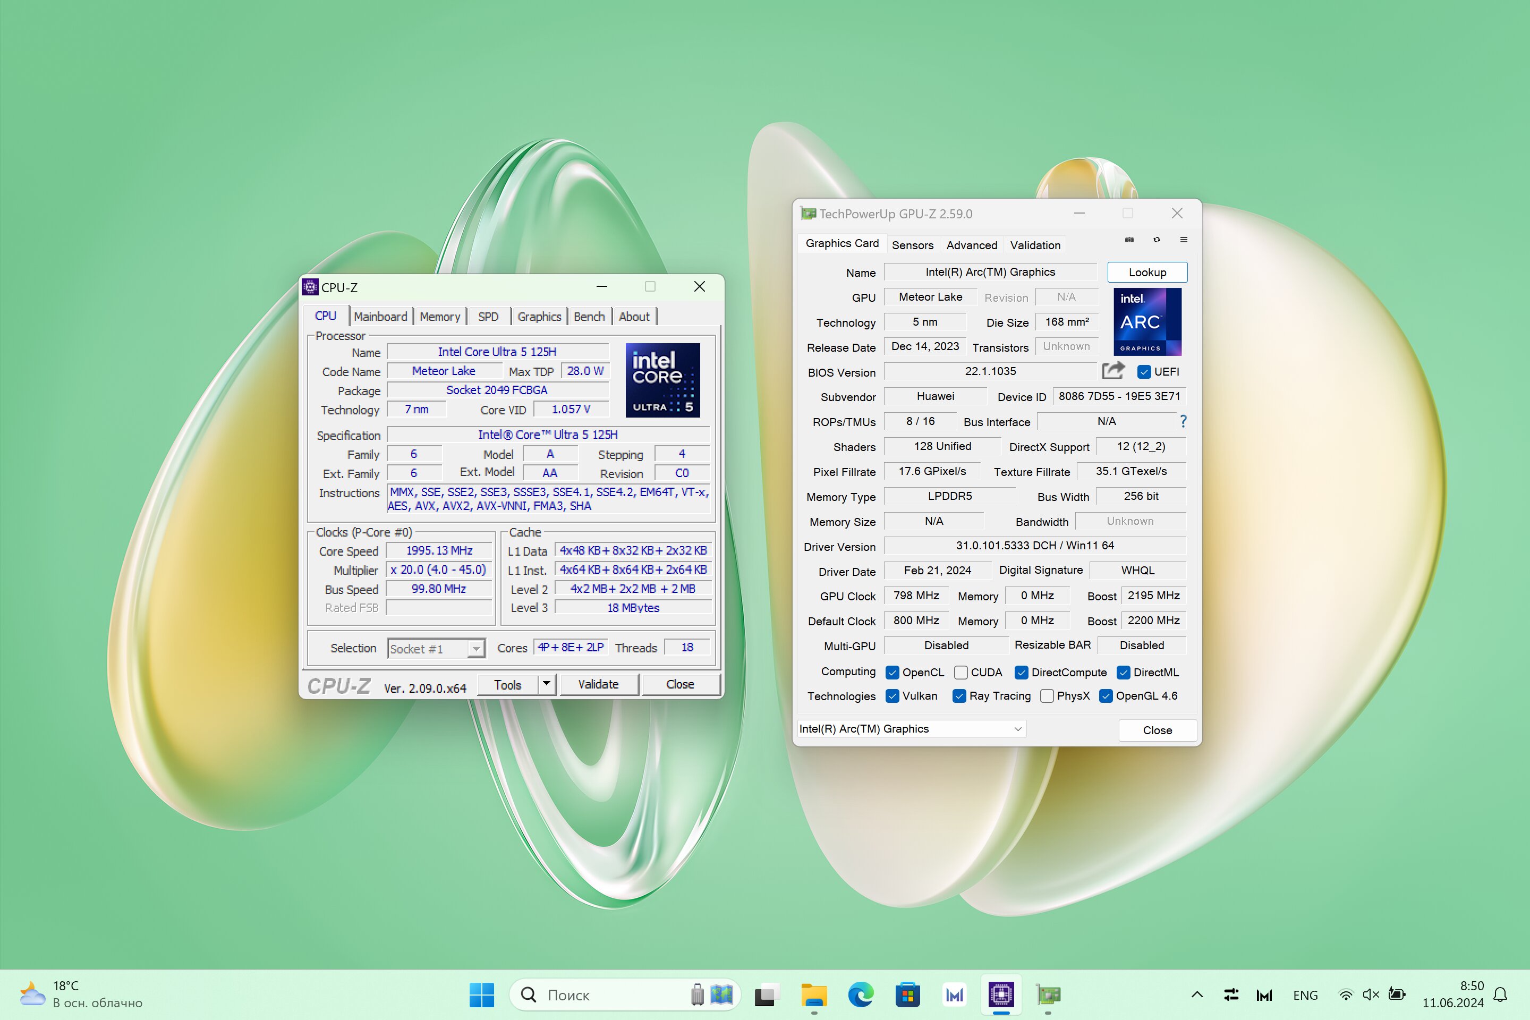The image size is (1530, 1020).
Task: Switch to the Mainboard tab in CPU-Z
Action: [x=380, y=317]
